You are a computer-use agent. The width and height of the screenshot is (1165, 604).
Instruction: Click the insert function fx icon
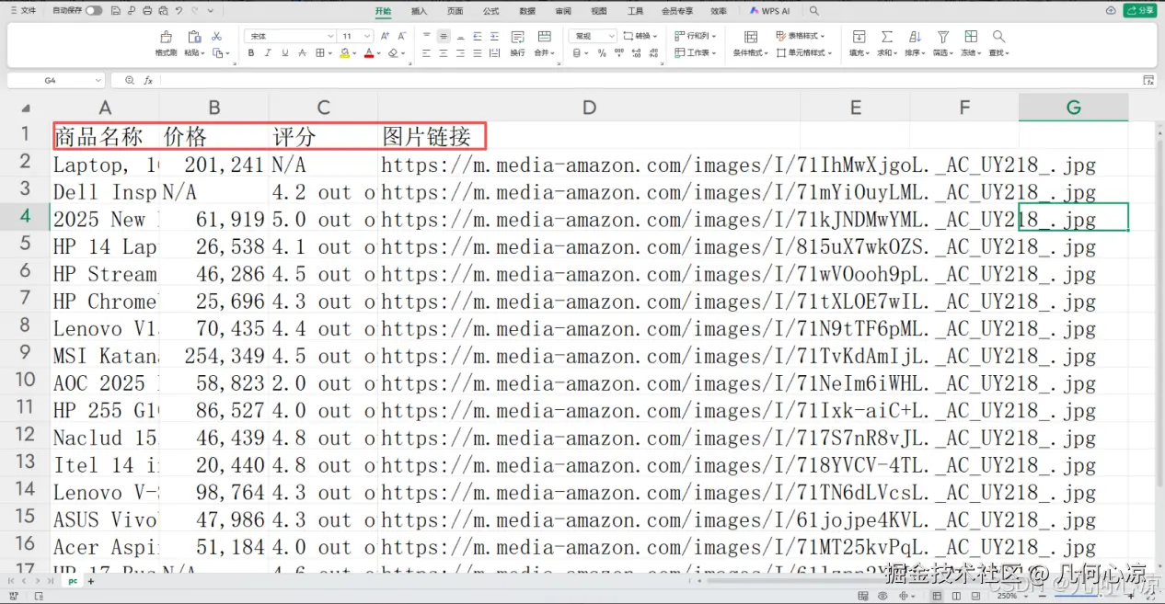(148, 80)
